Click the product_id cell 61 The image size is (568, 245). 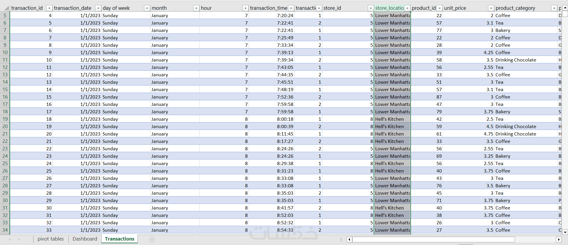427,134
